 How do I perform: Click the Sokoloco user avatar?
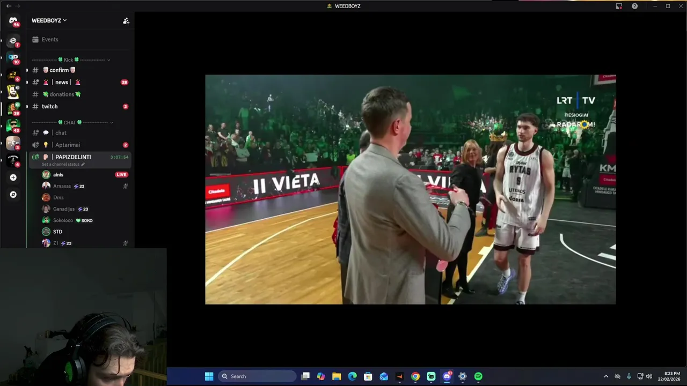coord(46,220)
